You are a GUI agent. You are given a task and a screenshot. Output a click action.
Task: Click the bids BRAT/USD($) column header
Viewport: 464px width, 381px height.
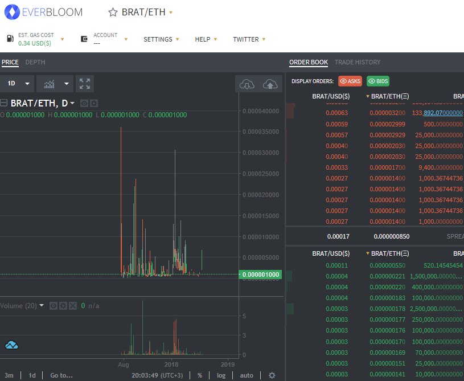click(x=331, y=253)
